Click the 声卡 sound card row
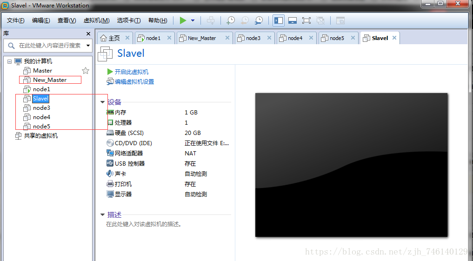Image resolution: width=473 pixels, height=261 pixels. click(168, 174)
